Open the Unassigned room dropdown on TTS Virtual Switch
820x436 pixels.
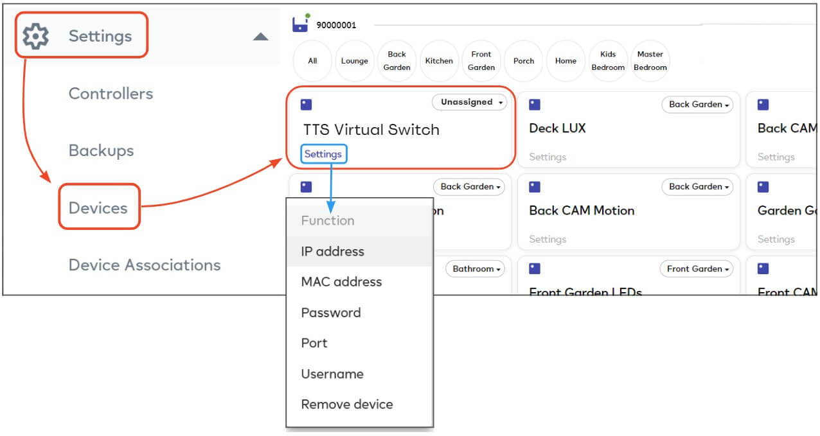[470, 102]
